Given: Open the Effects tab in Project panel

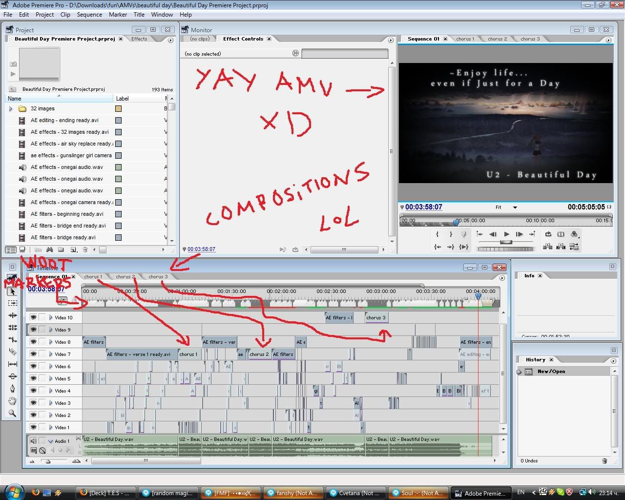Looking at the screenshot, I should [139, 39].
